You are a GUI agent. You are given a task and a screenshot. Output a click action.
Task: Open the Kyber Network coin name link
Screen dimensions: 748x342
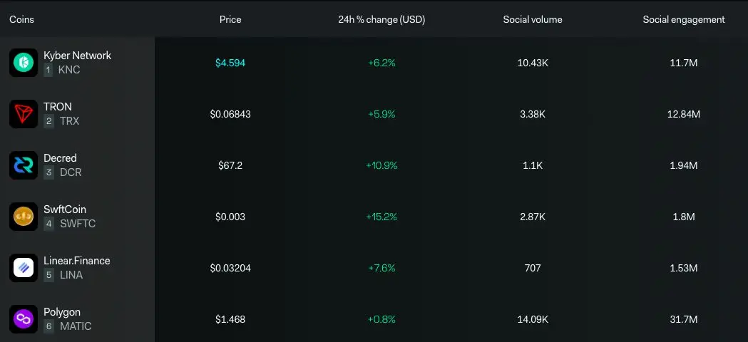point(77,56)
